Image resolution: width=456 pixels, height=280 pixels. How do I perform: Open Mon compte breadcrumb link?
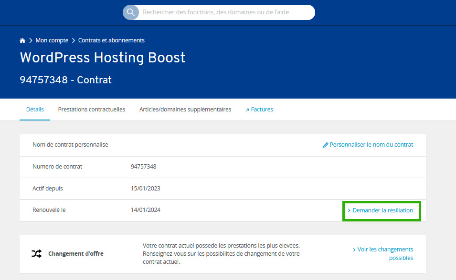tap(52, 40)
